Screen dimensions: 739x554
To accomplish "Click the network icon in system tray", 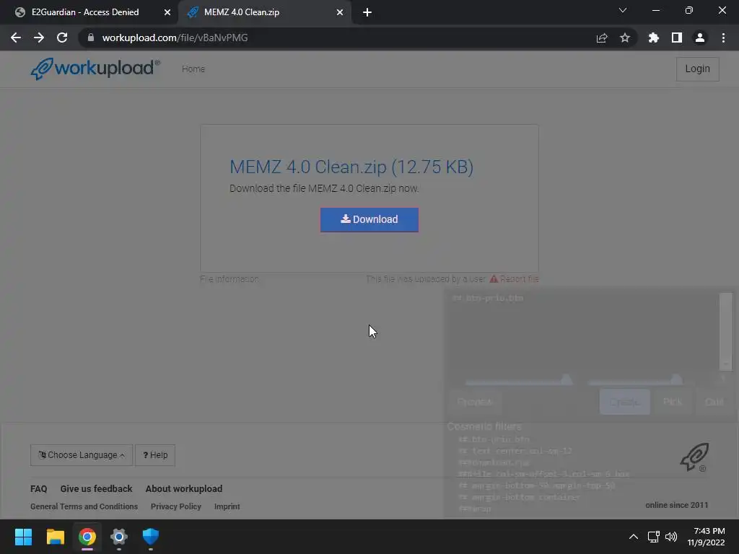I will [x=654, y=537].
